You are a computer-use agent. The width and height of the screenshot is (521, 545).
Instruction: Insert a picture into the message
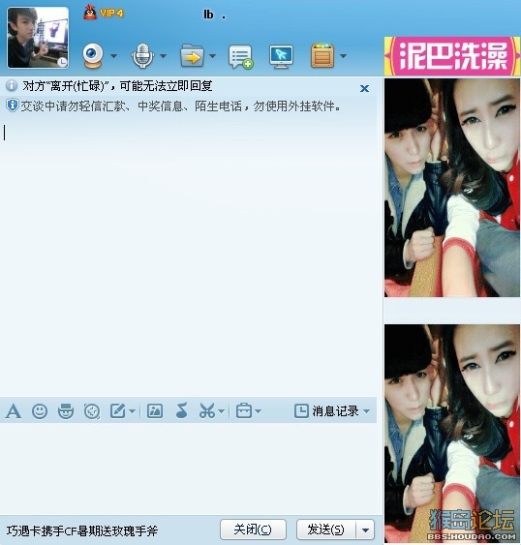click(155, 410)
